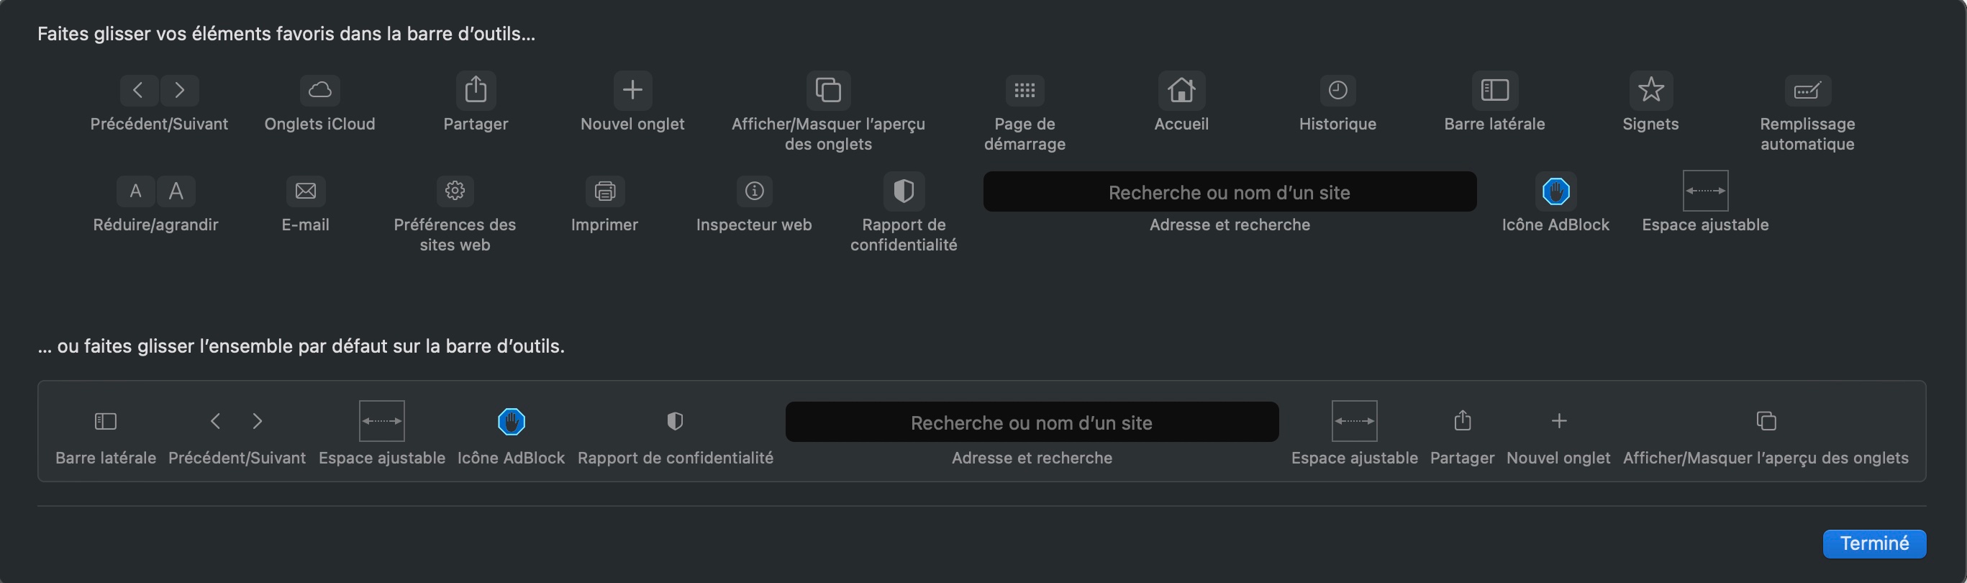Click the Page de démarrage grid icon
The image size is (1967, 583).
[1024, 90]
